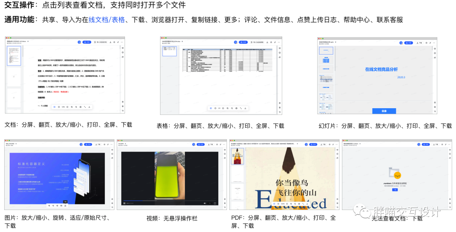Pause the video playback

(125, 203)
